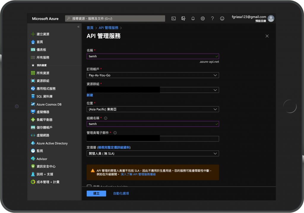Expand the 資源群組 dropdown
304x213 pixels.
153,90
